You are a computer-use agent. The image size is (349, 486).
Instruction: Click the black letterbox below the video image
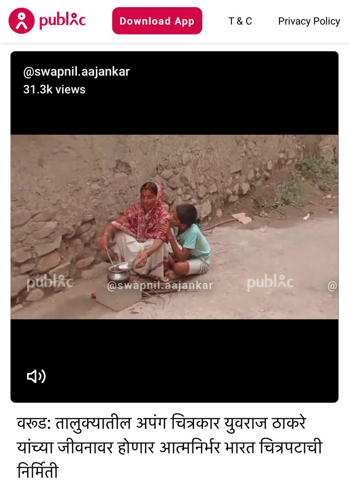174,361
